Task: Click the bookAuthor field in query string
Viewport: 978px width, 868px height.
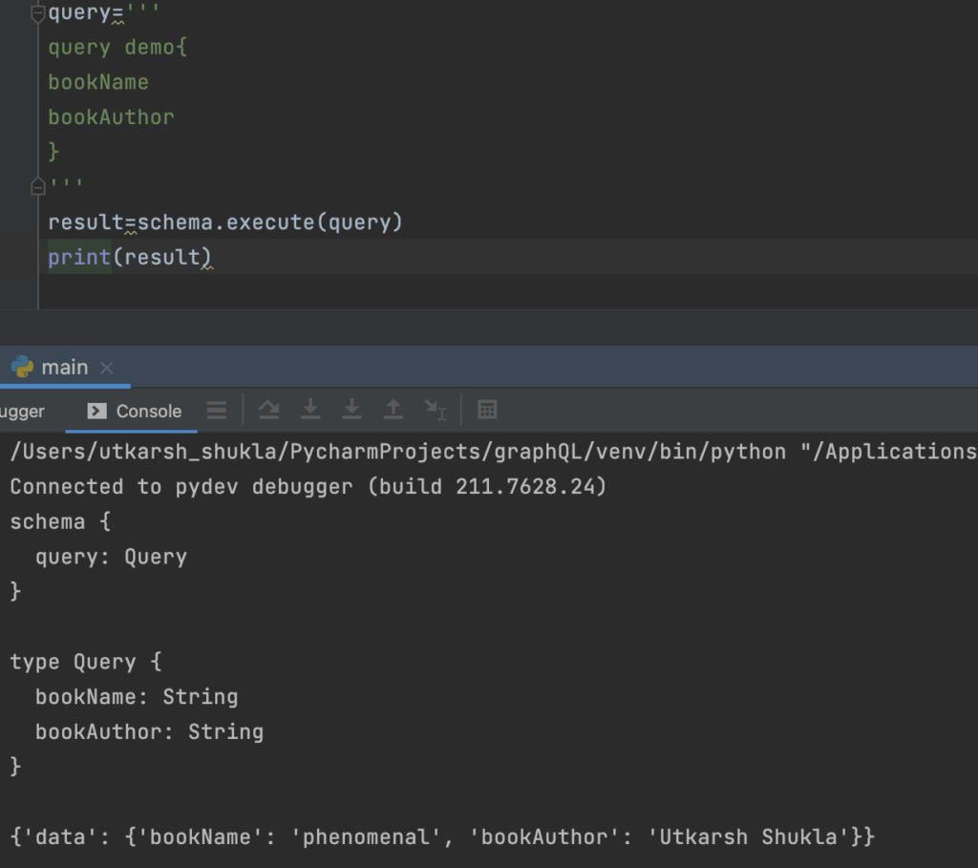Action: [111, 117]
